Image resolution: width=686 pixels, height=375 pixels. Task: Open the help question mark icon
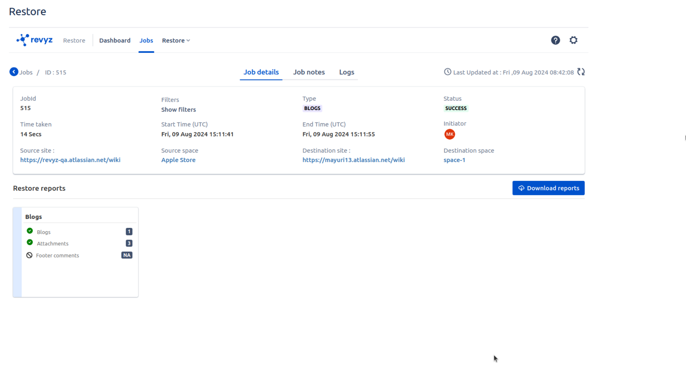point(555,40)
